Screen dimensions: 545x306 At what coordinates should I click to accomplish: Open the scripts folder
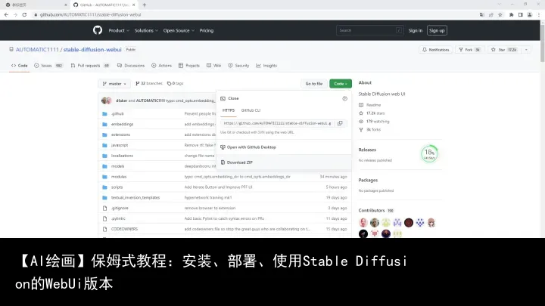(117, 187)
